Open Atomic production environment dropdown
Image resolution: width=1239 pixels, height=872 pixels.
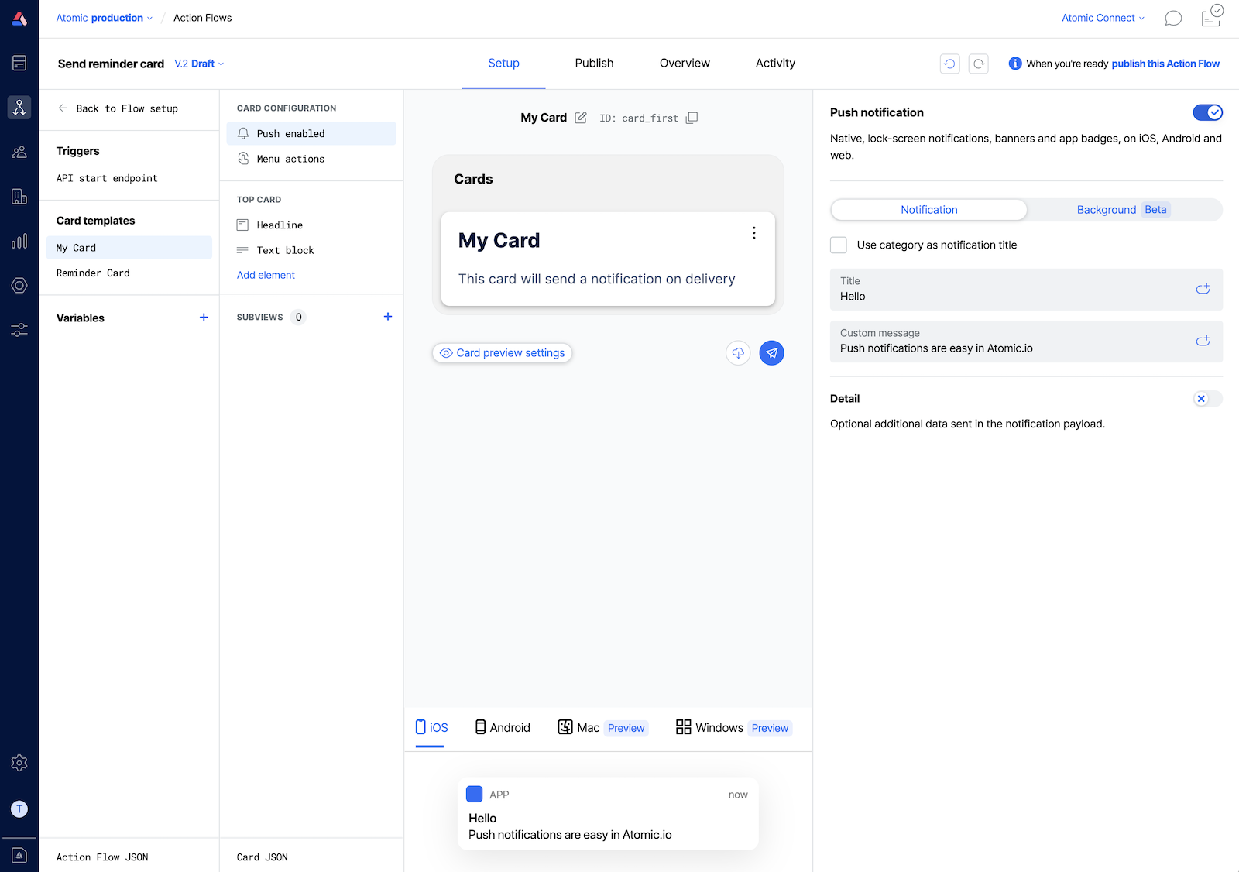pyautogui.click(x=105, y=18)
